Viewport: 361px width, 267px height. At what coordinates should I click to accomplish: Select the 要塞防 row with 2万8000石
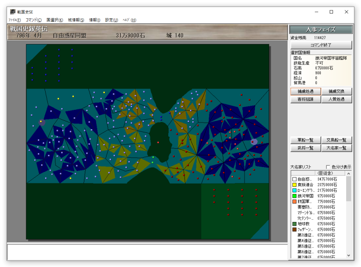319,207
